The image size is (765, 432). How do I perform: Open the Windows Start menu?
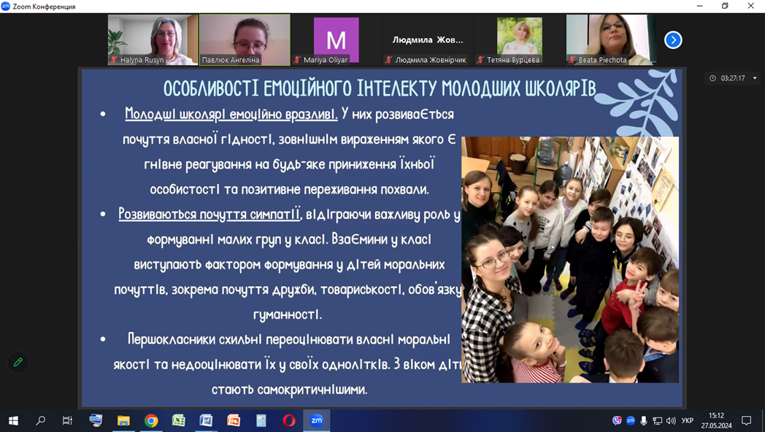[x=13, y=420]
